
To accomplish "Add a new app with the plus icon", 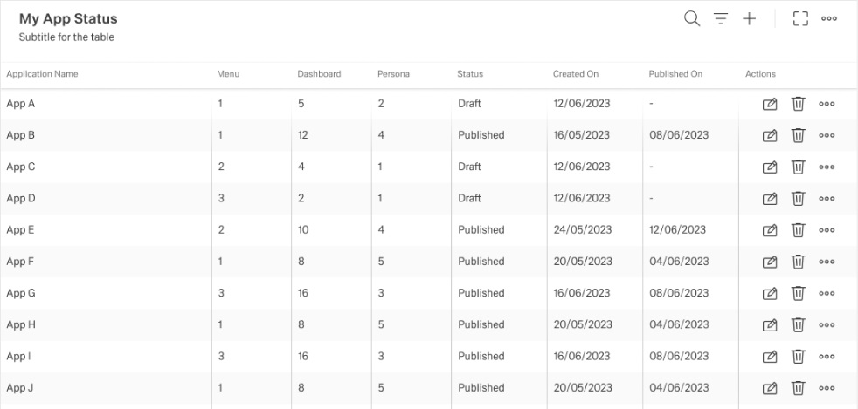I will pyautogui.click(x=750, y=19).
